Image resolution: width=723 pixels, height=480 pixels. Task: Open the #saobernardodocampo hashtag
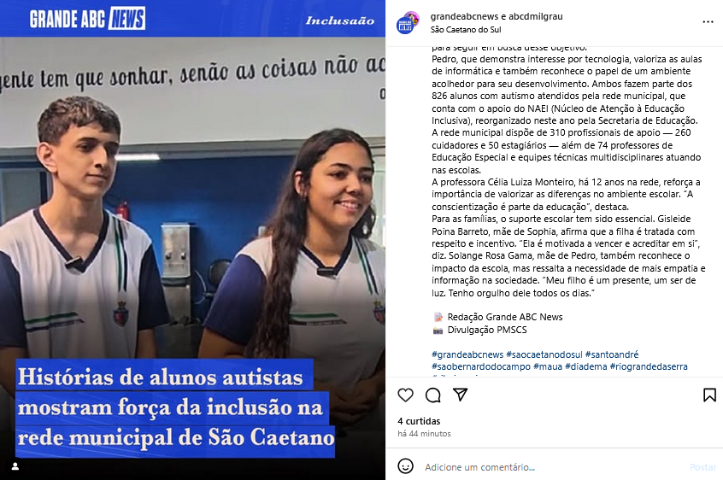click(481, 366)
